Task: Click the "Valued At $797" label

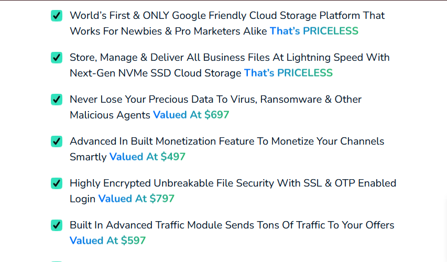Action: (x=136, y=199)
